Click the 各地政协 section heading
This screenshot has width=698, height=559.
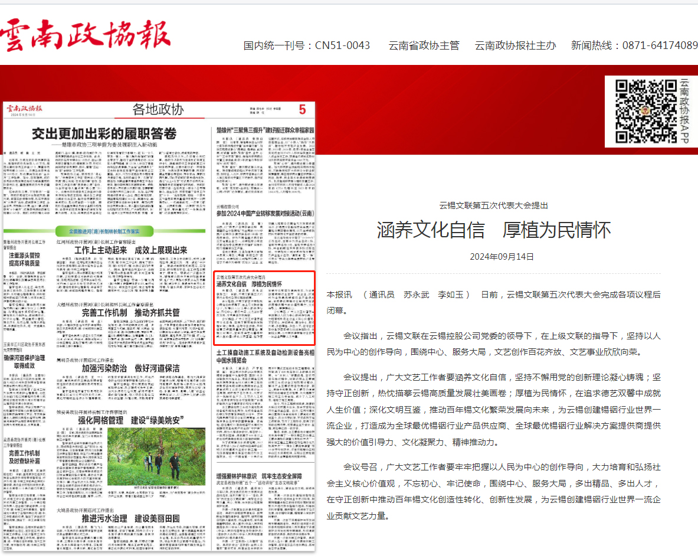pos(158,109)
